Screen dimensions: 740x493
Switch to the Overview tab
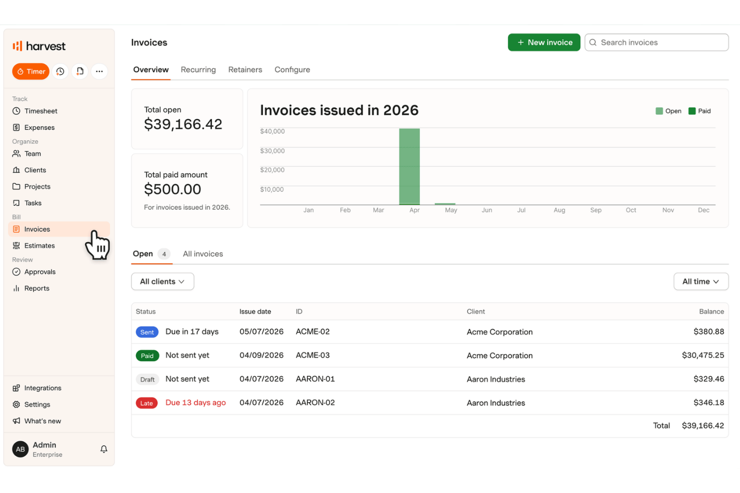(x=151, y=70)
